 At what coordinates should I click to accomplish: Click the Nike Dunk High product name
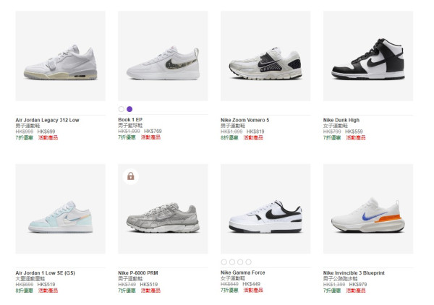point(341,120)
